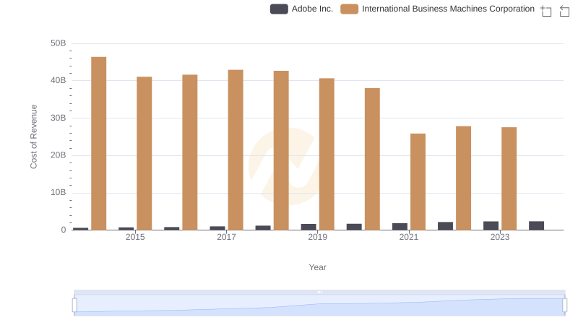Viewport: 578px width, 333px height.
Task: Click the IBM bar for 2022
Action: [x=463, y=178]
